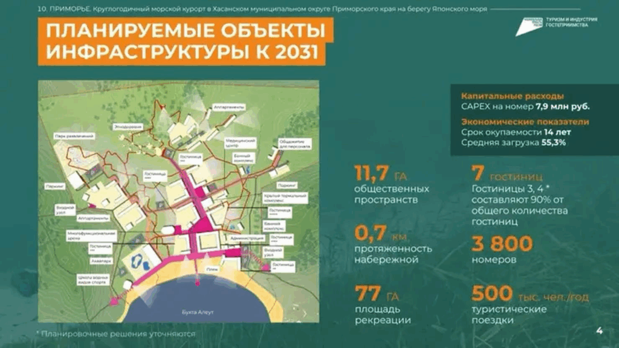Click the 3 800 номеров statistic
Screen dimensions: 619x348
501,245
